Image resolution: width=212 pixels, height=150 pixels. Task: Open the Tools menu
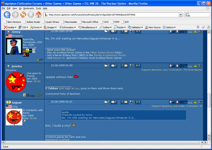[x=38, y=8]
